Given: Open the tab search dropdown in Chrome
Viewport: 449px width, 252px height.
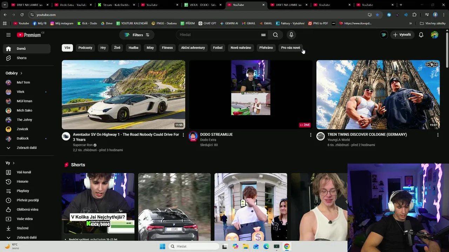Looking at the screenshot, I should [x=5, y=5].
